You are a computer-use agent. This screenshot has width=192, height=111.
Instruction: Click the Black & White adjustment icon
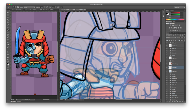click(x=174, y=28)
